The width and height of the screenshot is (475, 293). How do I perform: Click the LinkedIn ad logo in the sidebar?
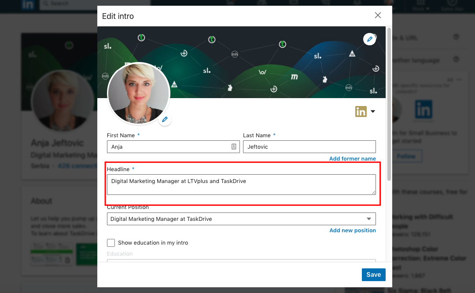(423, 109)
